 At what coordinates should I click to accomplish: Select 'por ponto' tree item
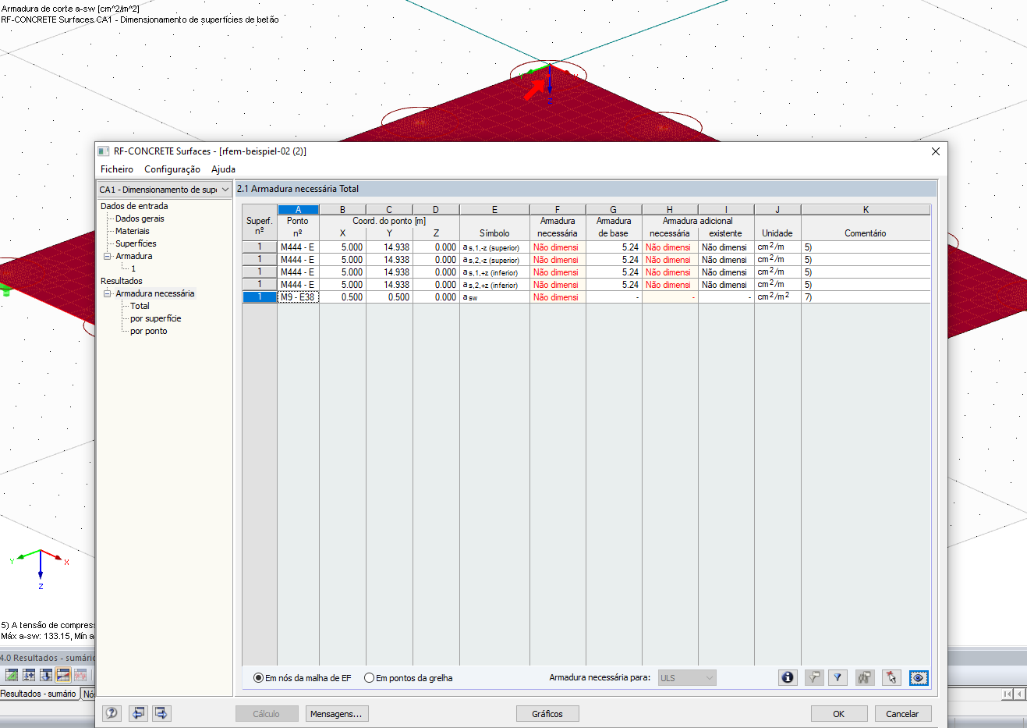pos(149,331)
